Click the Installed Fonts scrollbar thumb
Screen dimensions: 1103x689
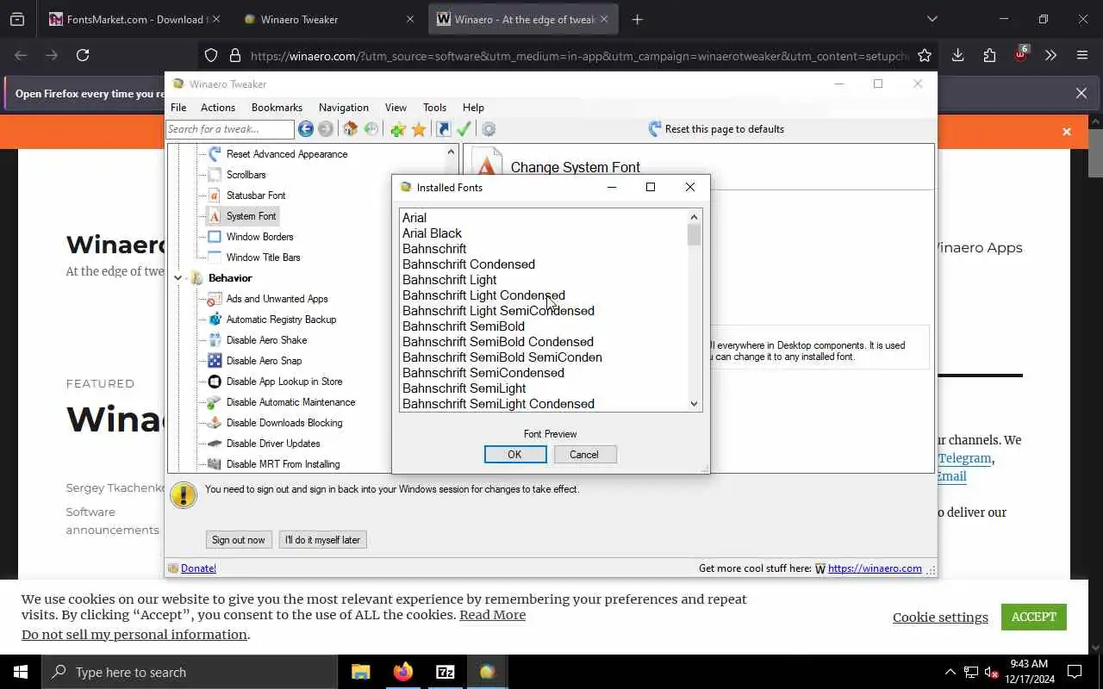tap(695, 235)
